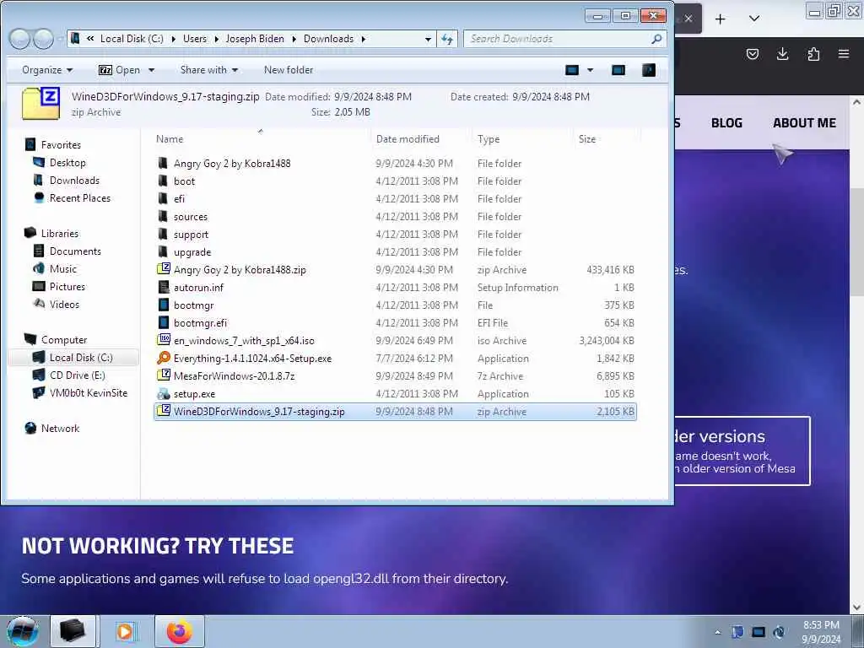The width and height of the screenshot is (864, 648).
Task: Click the change view icon in Explorer toolbar
Action: click(x=572, y=70)
